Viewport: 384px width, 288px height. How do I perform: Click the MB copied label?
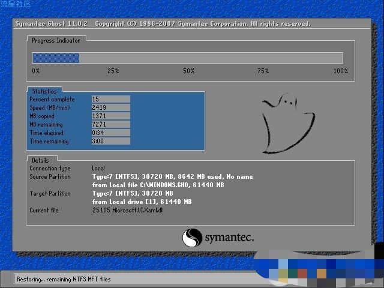[42, 116]
